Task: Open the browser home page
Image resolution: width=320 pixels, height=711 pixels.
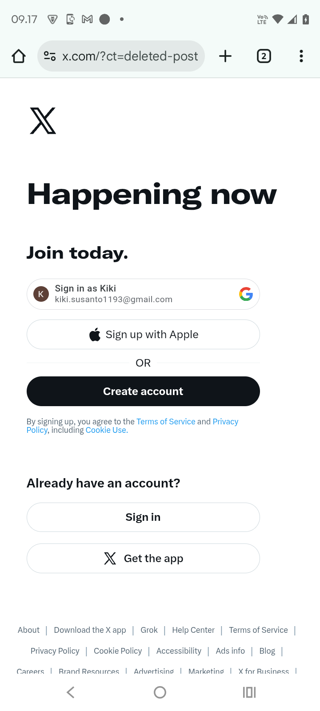Action: pos(19,56)
